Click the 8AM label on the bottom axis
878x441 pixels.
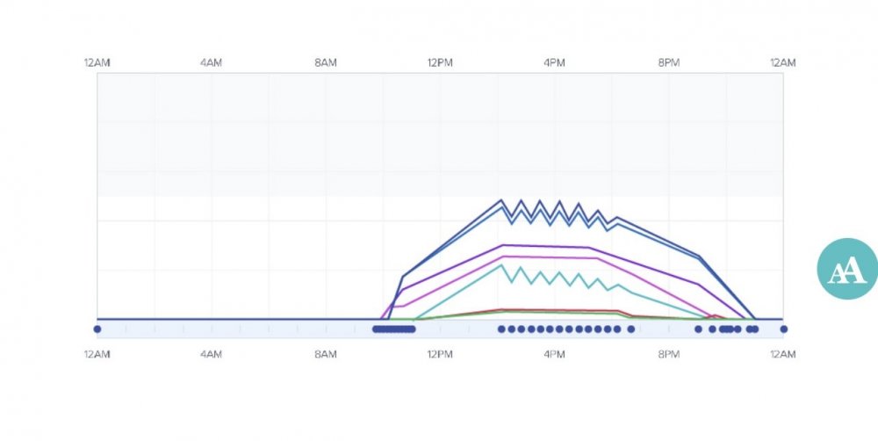pyautogui.click(x=325, y=354)
